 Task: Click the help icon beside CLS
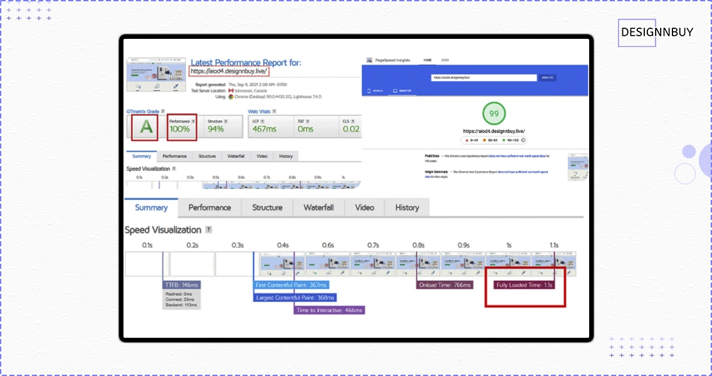click(353, 121)
